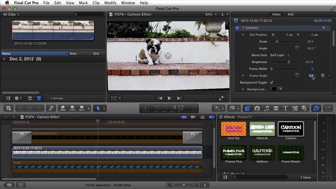This screenshot has width=336, height=189.
Task: Expand the Frame Angle parameter
Action: tap(243, 76)
